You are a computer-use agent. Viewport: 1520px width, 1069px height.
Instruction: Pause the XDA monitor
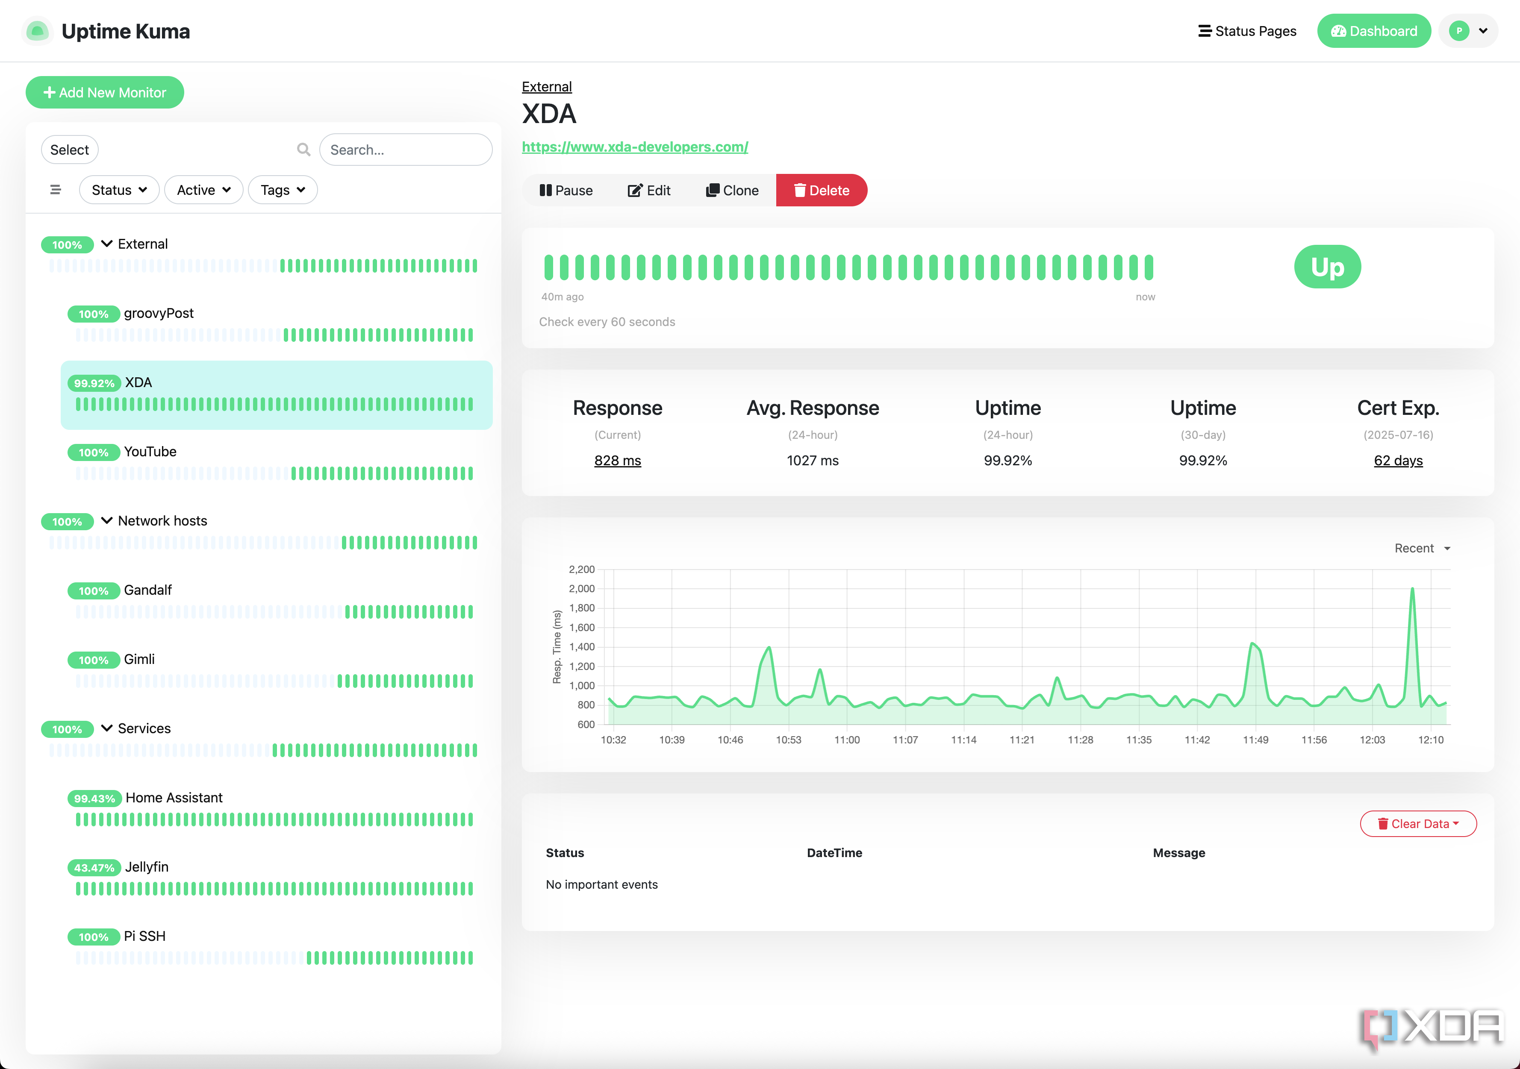566,191
